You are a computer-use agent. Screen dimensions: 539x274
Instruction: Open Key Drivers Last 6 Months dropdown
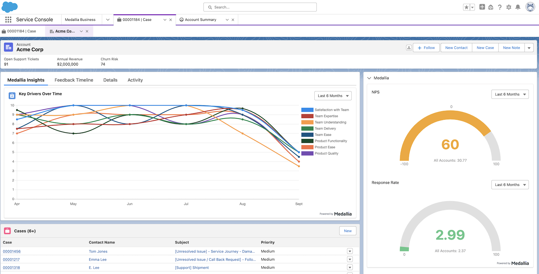[333, 96]
